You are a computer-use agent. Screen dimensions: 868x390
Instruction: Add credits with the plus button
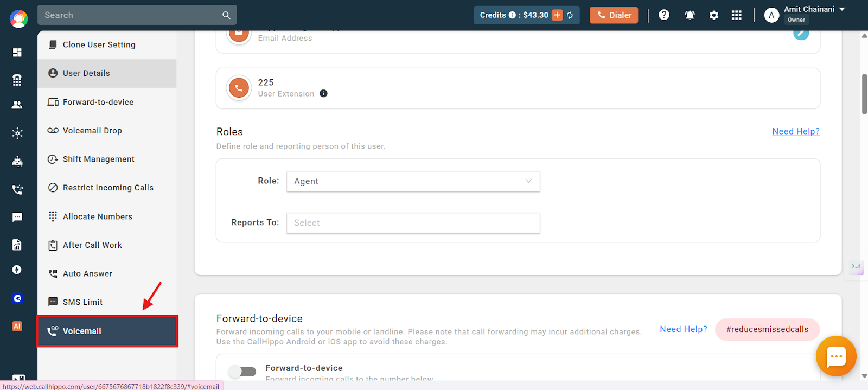(x=557, y=15)
